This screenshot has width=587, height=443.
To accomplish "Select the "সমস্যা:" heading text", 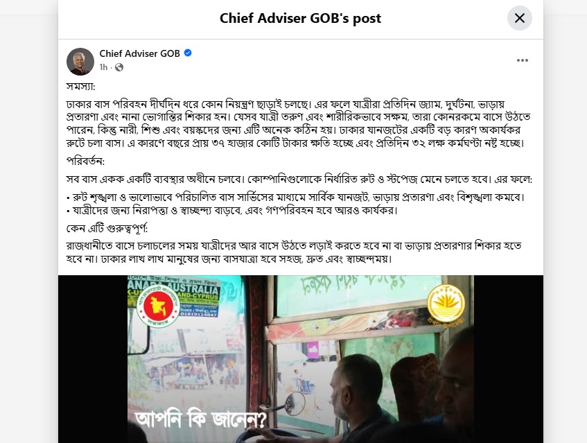I will pos(81,87).
